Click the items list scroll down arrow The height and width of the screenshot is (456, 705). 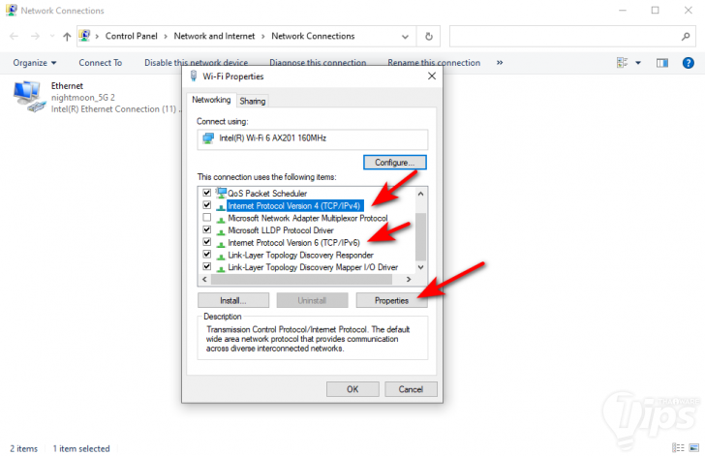pyautogui.click(x=421, y=267)
